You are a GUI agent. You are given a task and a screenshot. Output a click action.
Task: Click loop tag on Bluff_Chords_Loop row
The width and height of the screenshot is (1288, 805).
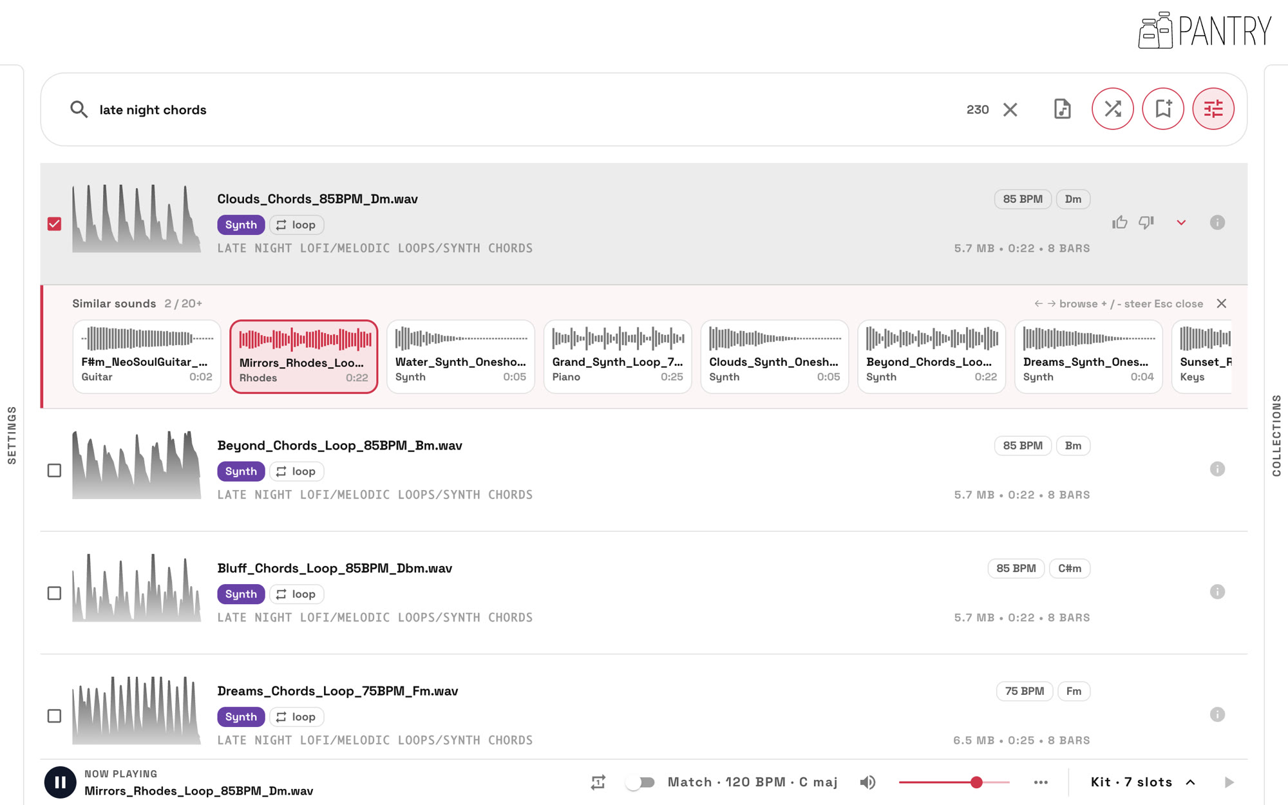[296, 594]
